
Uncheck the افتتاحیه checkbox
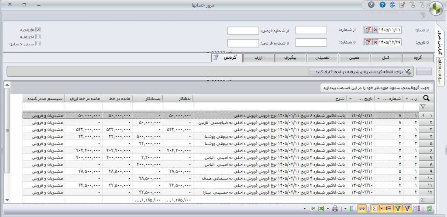click(x=38, y=30)
